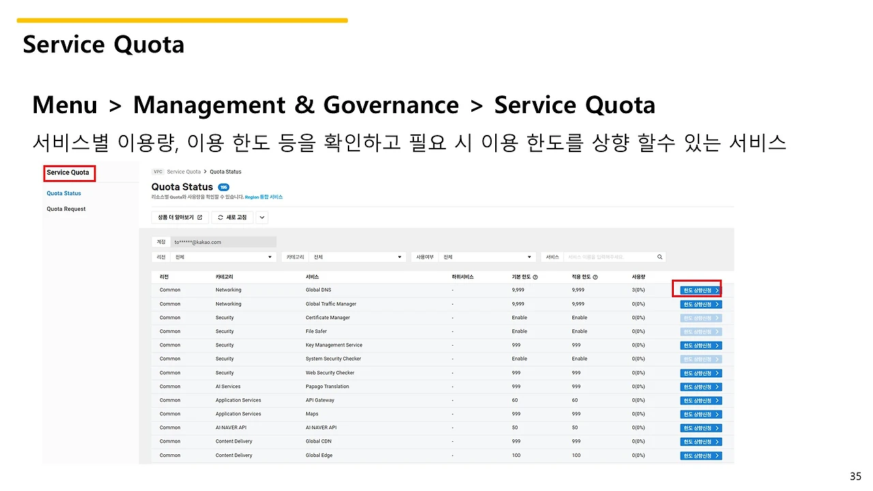Request a limit increase for Global Traffic Manager
This screenshot has width=873, height=491.
(x=701, y=304)
